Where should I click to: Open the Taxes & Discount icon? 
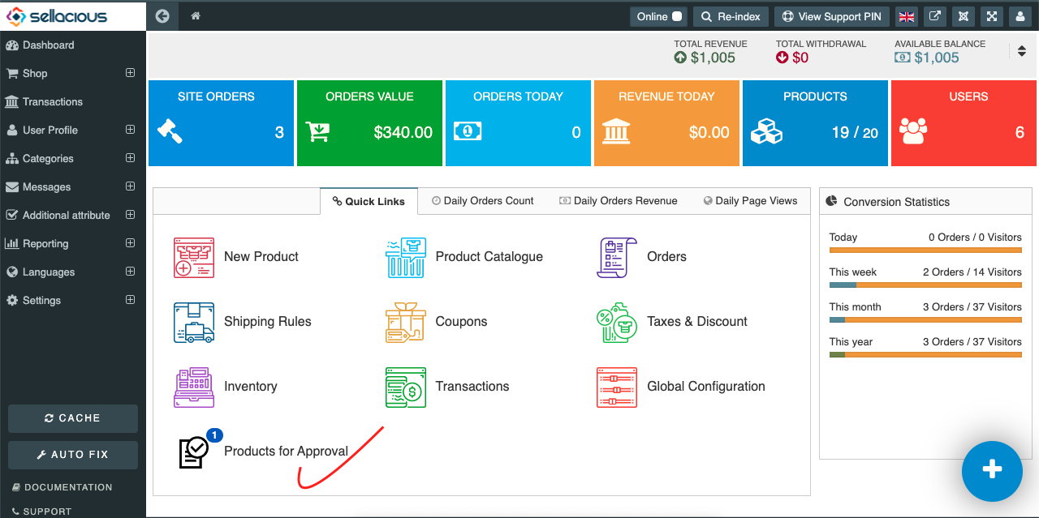tap(617, 323)
